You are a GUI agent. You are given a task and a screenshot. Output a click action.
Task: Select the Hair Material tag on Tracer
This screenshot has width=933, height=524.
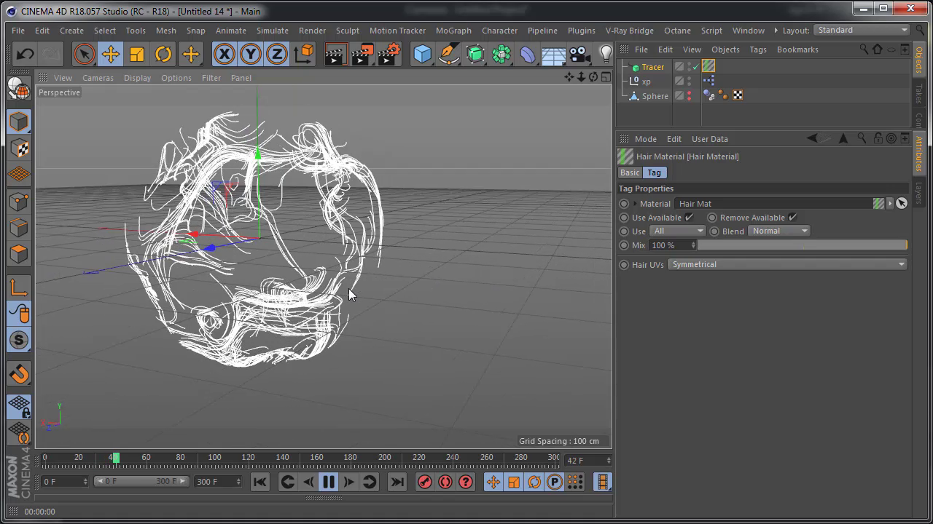[x=708, y=66]
